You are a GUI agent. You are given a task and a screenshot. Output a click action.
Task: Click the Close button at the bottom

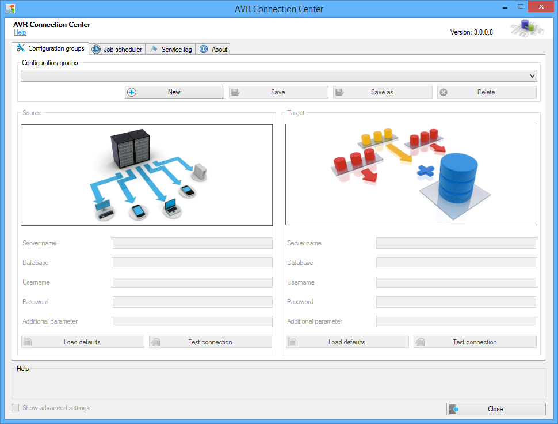coord(496,409)
